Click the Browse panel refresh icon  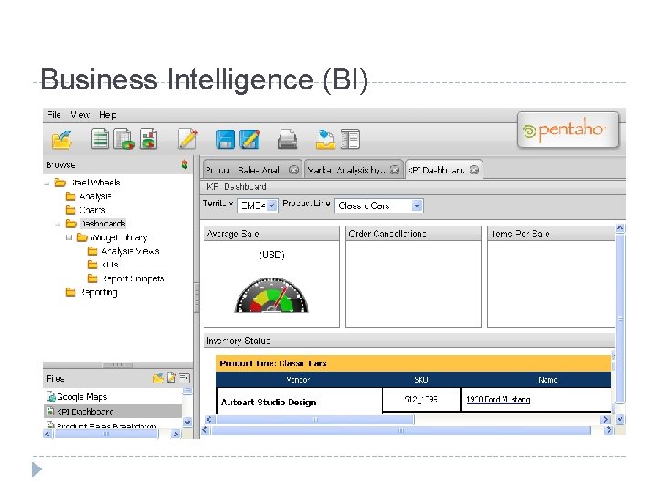point(185,164)
